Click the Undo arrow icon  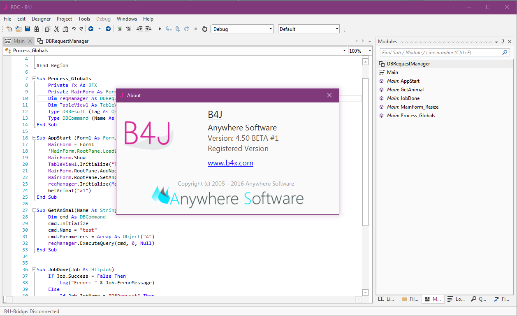pyautogui.click(x=74, y=29)
